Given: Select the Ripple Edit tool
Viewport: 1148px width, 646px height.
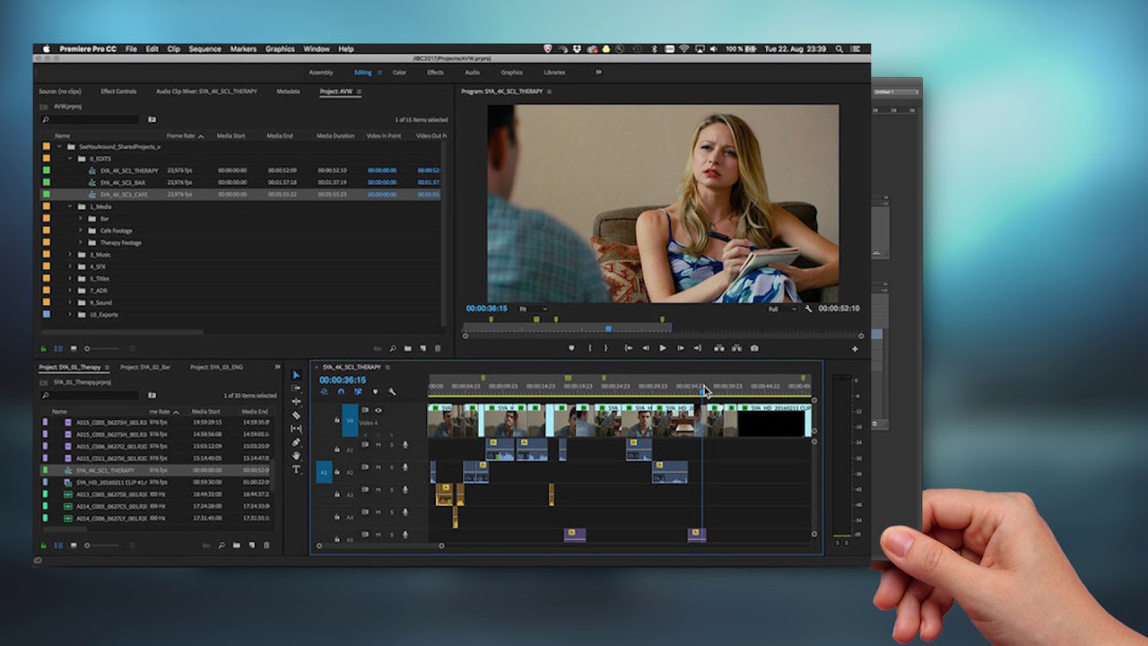Looking at the screenshot, I should pyautogui.click(x=296, y=401).
